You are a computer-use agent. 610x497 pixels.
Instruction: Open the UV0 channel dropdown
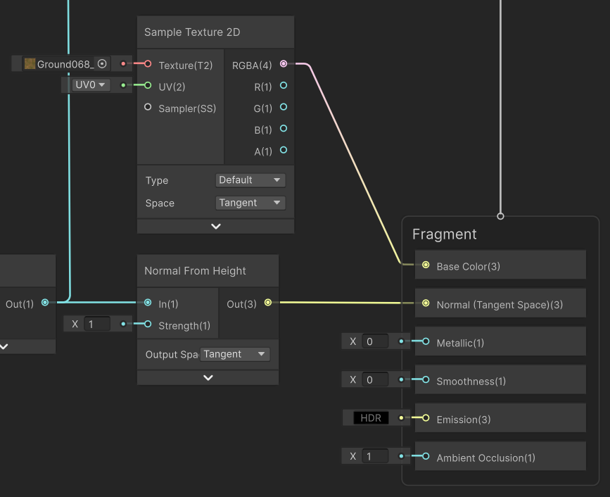pos(91,85)
